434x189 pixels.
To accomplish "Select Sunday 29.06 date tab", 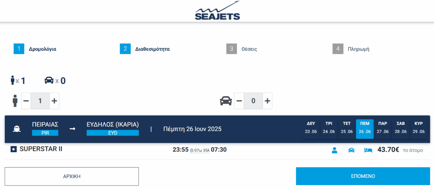I will point(419,129).
